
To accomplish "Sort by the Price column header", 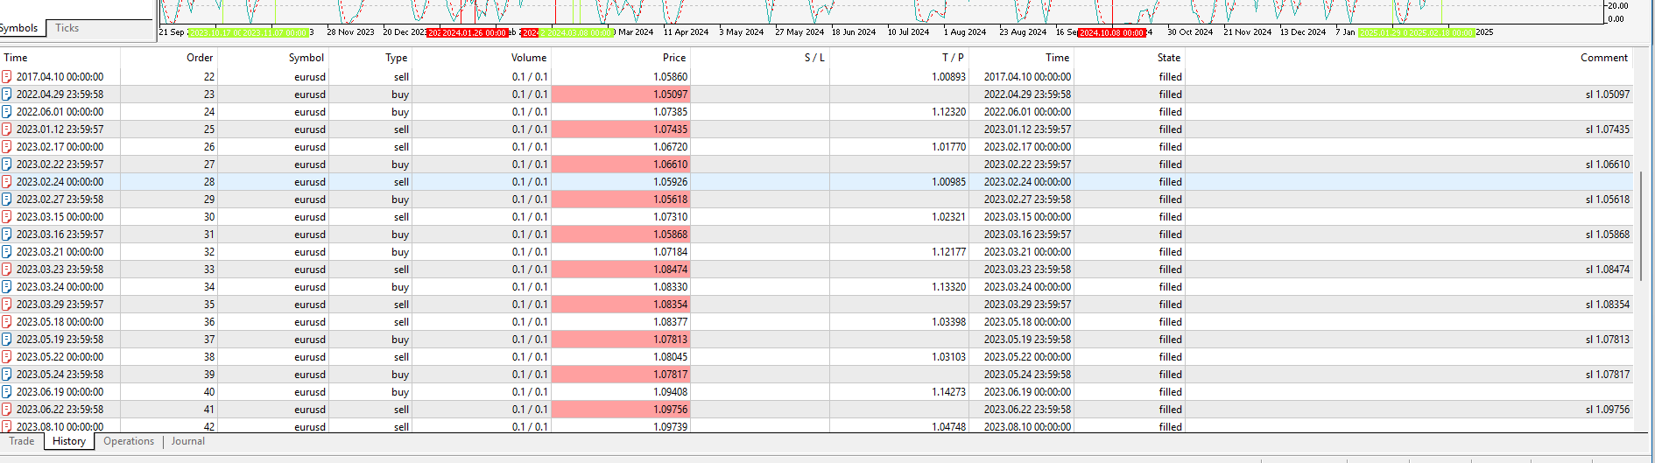I will 621,58.
